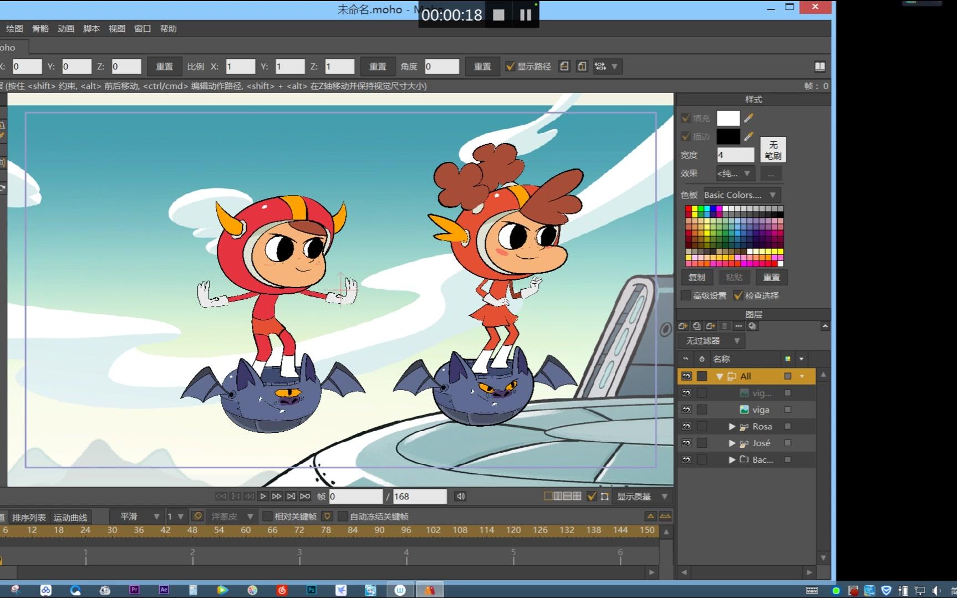This screenshot has width=957, height=598.
Task: Open the layer settings ellipsis icon
Action: click(x=739, y=326)
